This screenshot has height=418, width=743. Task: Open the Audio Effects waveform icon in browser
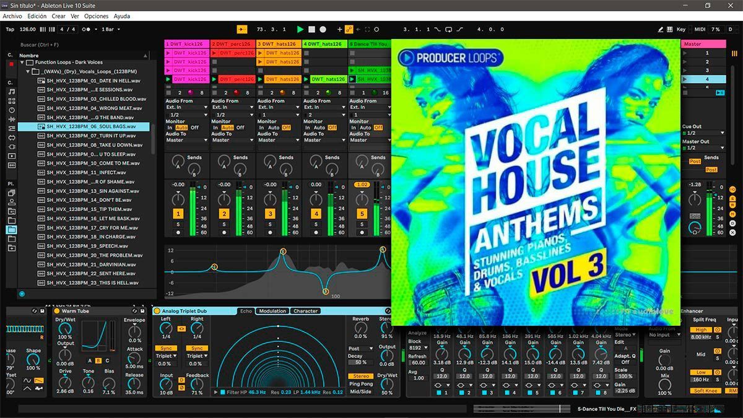pos(11,119)
